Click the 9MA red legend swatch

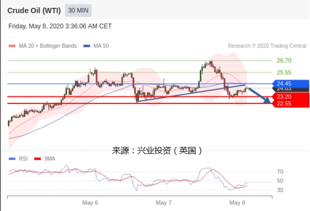point(37,158)
